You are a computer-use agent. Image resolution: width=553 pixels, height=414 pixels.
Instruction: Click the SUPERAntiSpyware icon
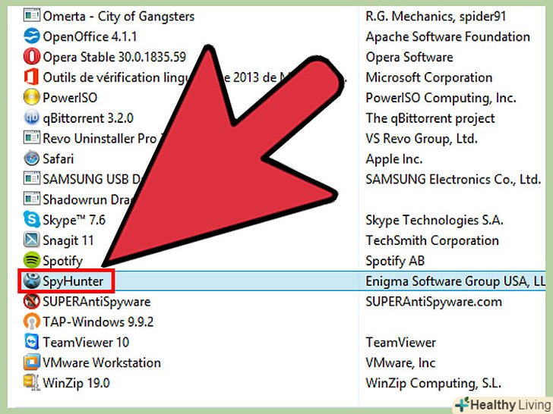tap(32, 301)
